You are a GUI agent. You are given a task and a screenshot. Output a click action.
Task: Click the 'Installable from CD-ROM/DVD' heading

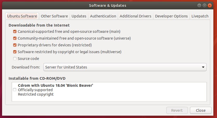(x=37, y=78)
